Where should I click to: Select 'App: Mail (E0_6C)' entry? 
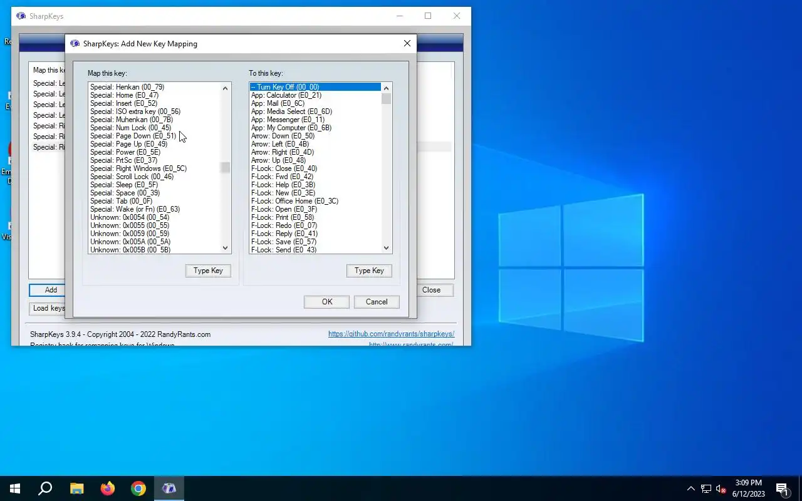315,103
